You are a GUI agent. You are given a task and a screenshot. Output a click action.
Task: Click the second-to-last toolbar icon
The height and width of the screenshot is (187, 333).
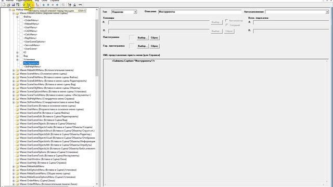74,5
